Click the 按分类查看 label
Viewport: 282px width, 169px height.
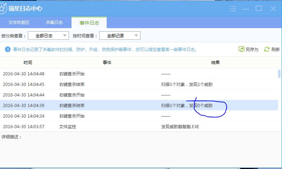13,36
